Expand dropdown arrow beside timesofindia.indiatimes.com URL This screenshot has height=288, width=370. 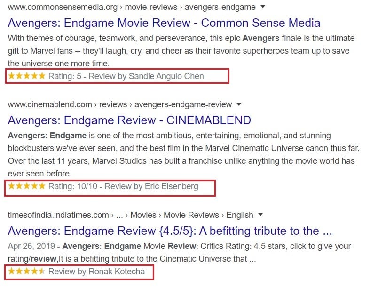tap(260, 215)
